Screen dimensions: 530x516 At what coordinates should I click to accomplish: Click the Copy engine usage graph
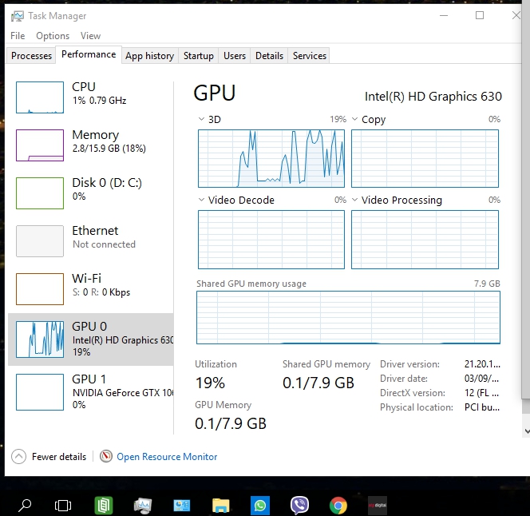pyautogui.click(x=425, y=158)
